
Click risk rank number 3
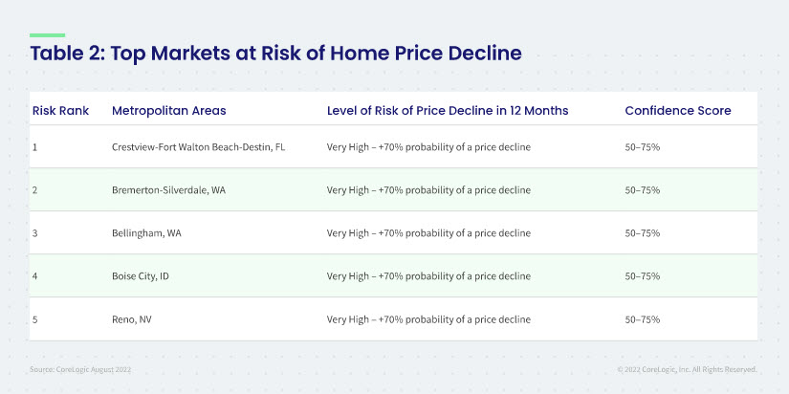[x=34, y=233]
